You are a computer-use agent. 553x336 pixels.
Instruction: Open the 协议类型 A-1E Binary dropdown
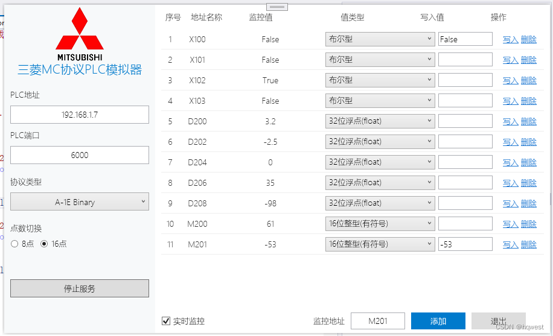[x=80, y=201]
